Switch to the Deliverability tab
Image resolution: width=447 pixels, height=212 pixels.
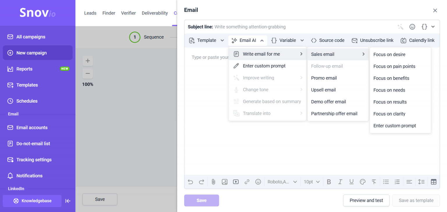[x=155, y=13]
